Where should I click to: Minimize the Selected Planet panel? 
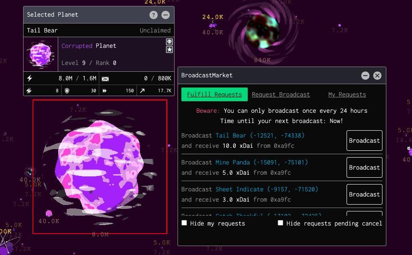pos(166,15)
